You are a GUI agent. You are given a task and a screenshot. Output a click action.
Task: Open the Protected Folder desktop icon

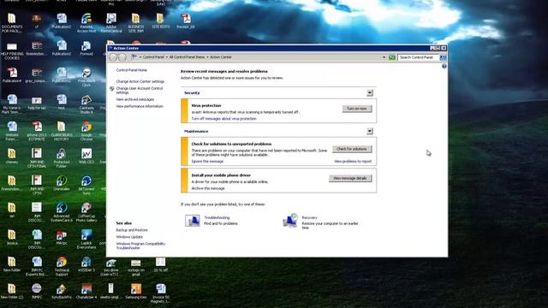click(x=62, y=158)
